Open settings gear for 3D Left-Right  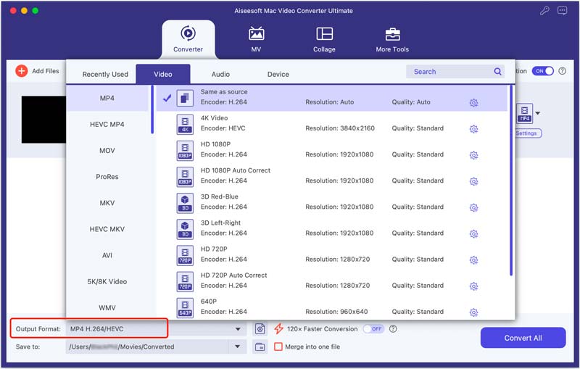(x=473, y=234)
